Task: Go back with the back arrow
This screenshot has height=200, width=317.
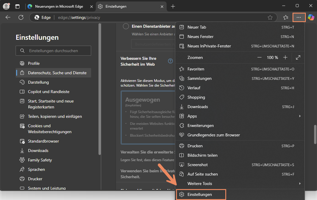Action: [x=8, y=17]
